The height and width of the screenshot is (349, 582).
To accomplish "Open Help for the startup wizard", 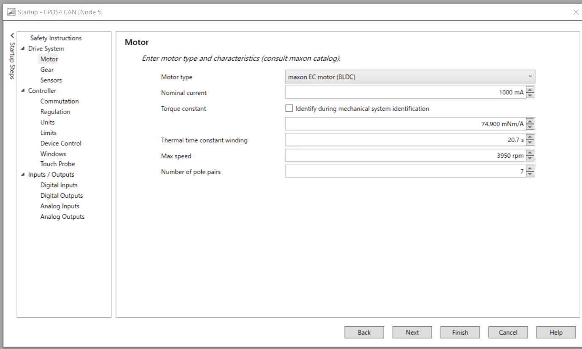I will pos(556,332).
